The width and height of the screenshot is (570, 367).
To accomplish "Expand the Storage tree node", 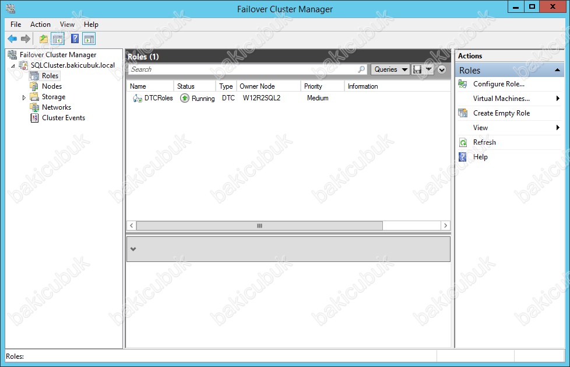I will coord(24,97).
